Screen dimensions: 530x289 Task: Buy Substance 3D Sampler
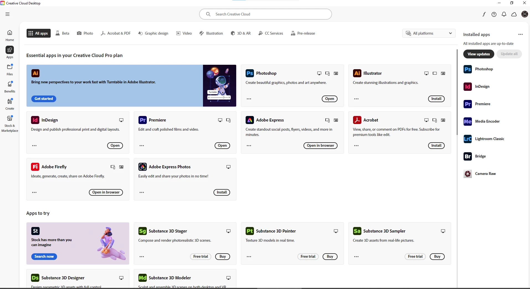point(437,257)
